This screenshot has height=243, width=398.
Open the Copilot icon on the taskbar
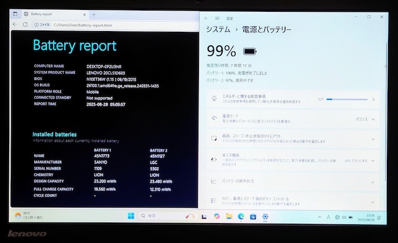(216, 216)
